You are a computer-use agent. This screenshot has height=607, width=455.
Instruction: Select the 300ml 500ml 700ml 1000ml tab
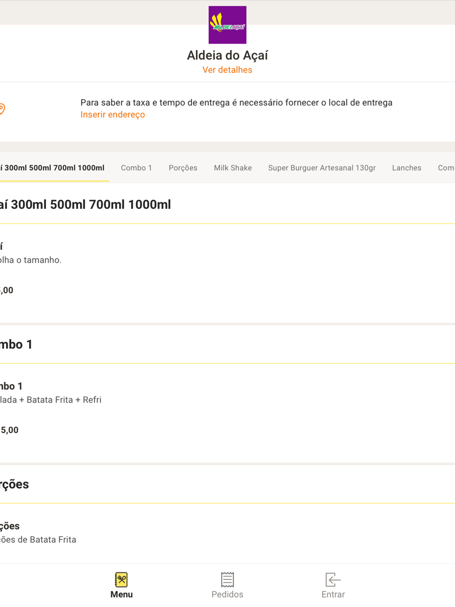tap(52, 168)
